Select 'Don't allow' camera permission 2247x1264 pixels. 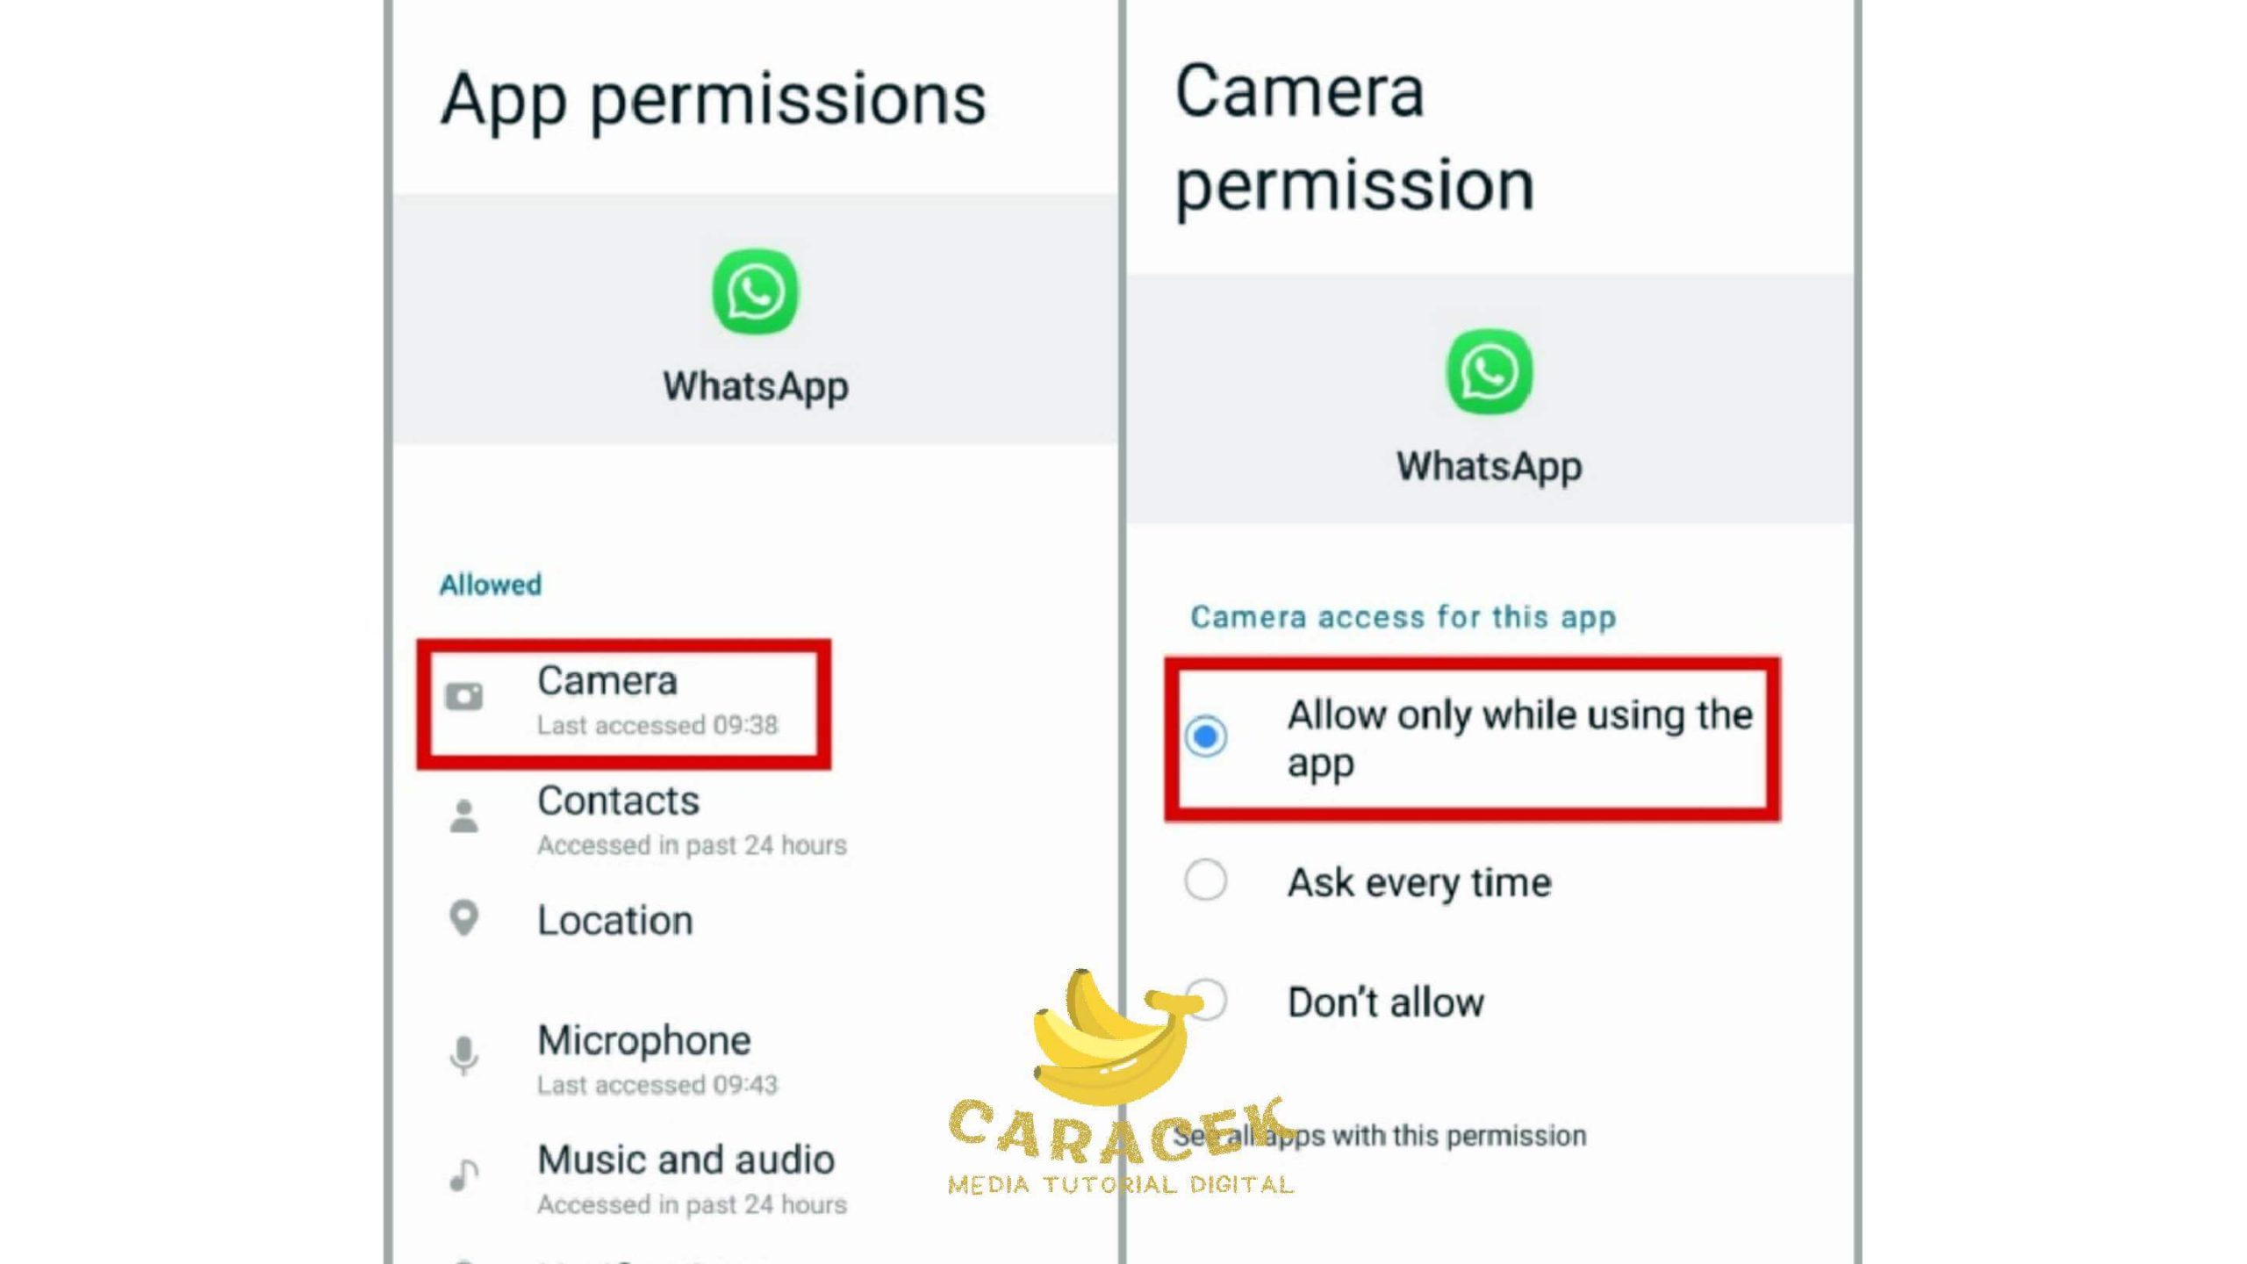[x=1207, y=1002]
